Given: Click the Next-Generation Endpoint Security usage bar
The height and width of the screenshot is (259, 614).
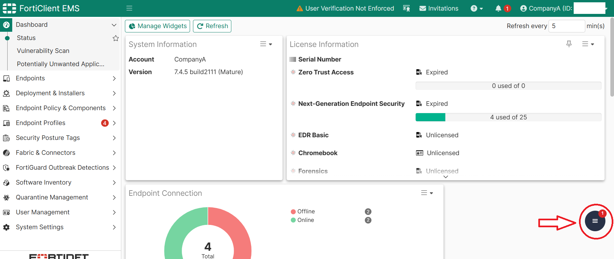Looking at the screenshot, I should (508, 117).
